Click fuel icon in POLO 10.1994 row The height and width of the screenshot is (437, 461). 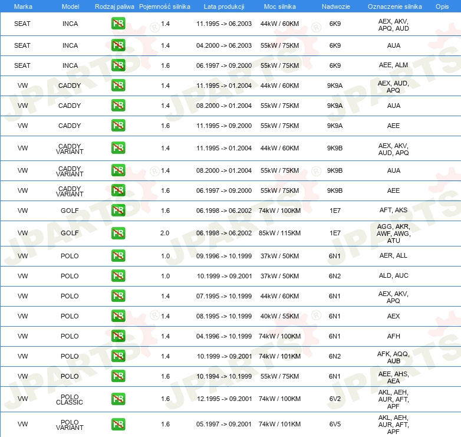[118, 376]
